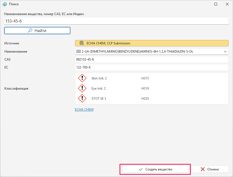Viewport: 233px width, 177px height.
Task: Click the Отмена cancel button
Action: click(210, 169)
